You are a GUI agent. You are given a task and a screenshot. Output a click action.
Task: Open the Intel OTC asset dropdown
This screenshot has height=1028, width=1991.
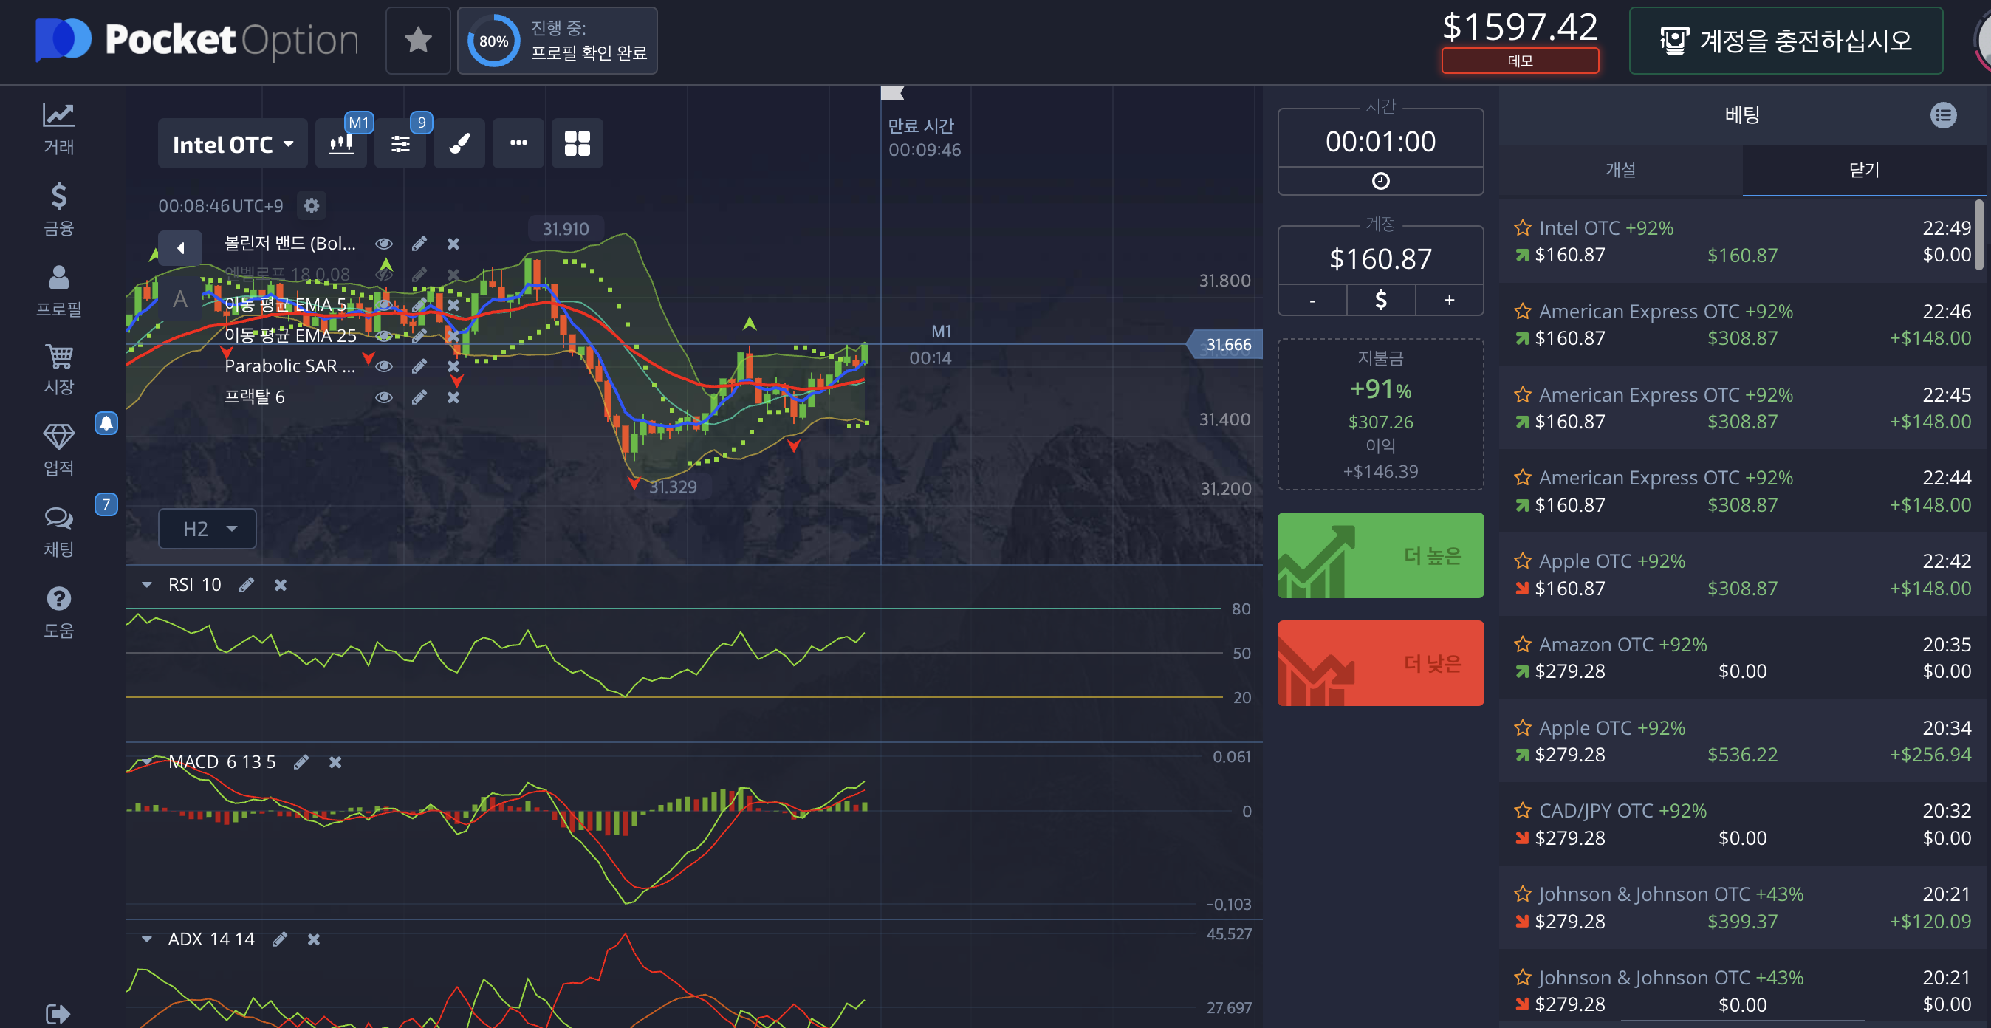tap(233, 144)
